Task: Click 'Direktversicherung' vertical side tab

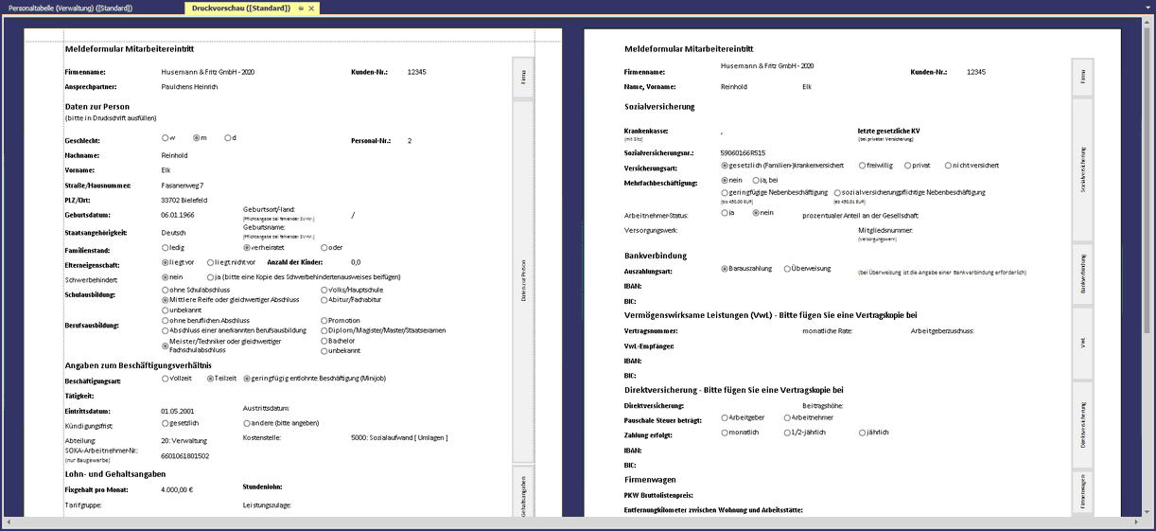Action: (1082, 423)
